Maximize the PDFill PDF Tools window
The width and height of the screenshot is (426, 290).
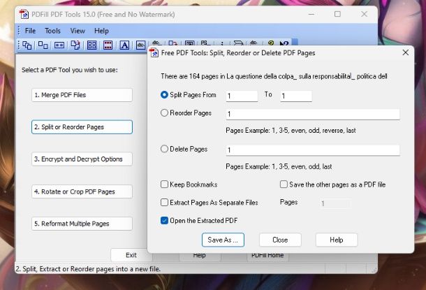[337, 14]
